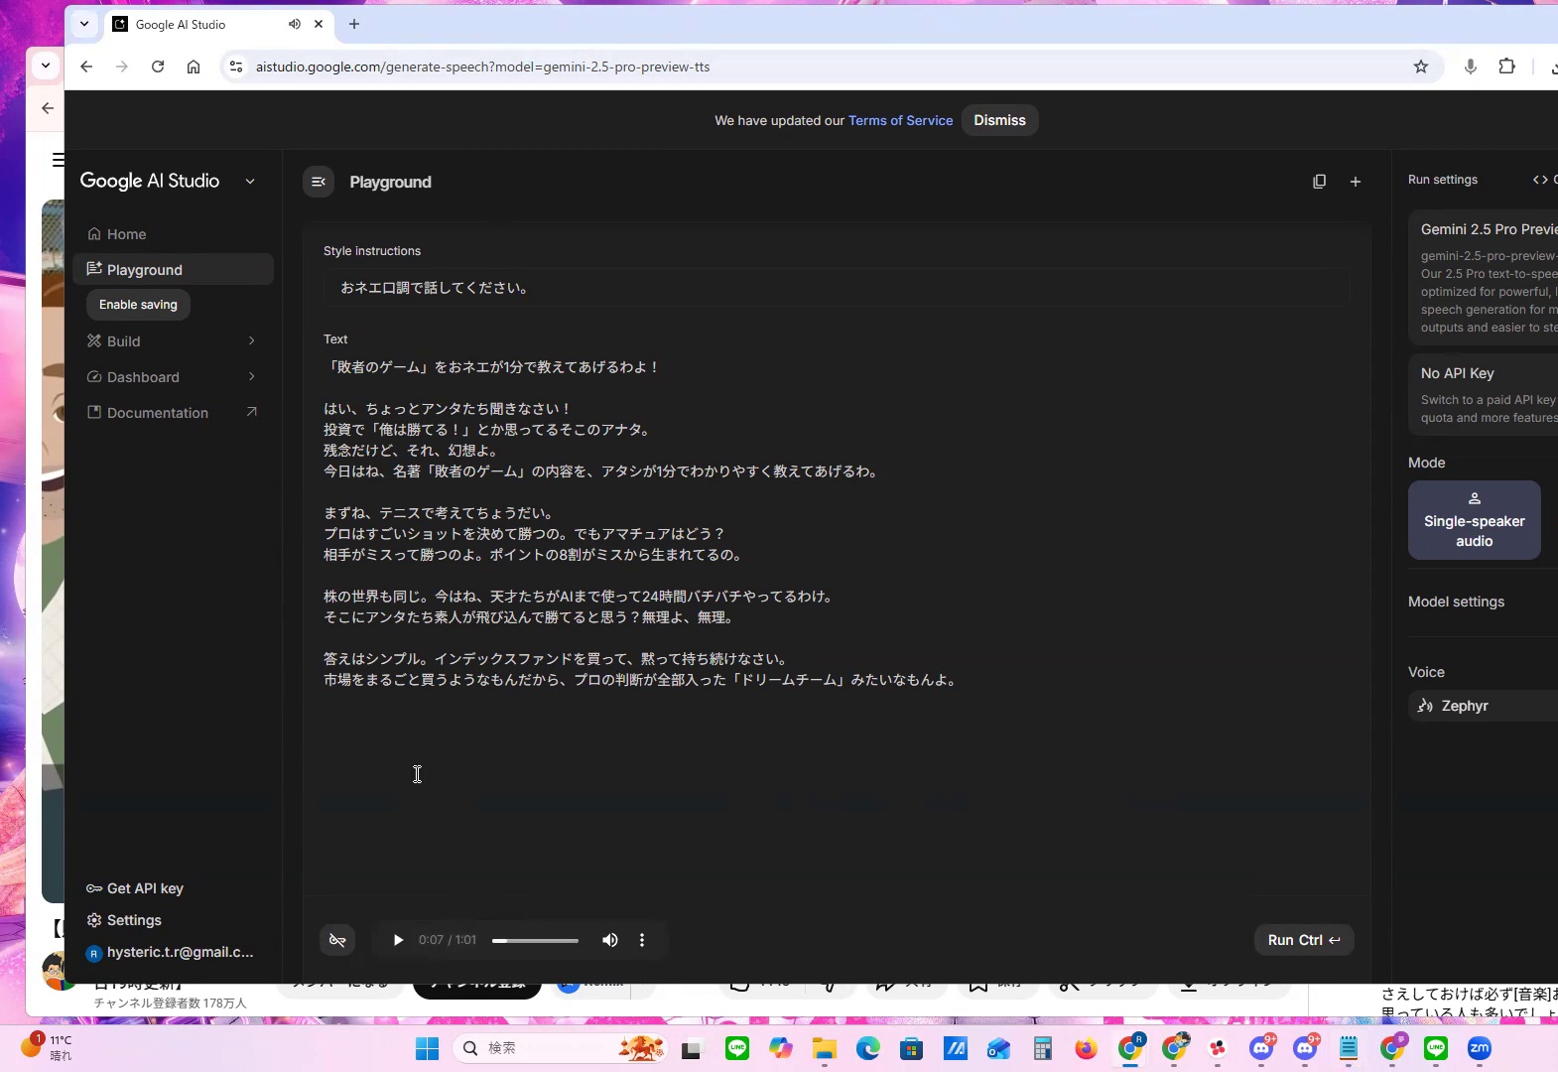1558x1072 pixels.
Task: Click the No API Key card
Action: (x=1483, y=394)
